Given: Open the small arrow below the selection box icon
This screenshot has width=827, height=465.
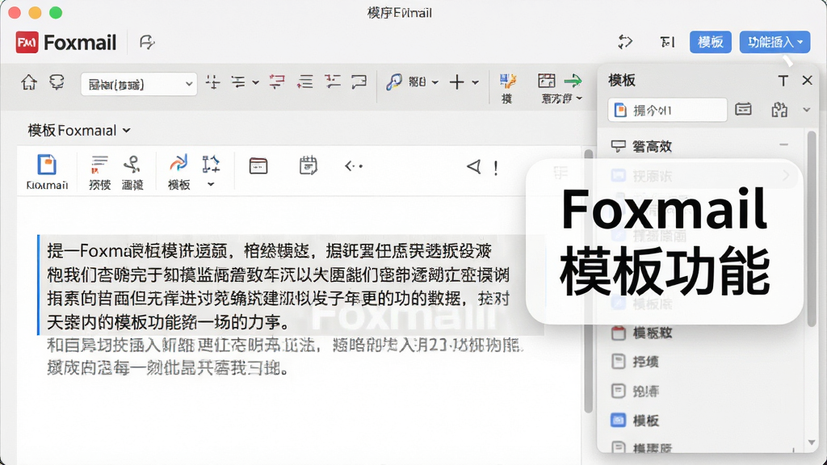Looking at the screenshot, I should [x=211, y=185].
